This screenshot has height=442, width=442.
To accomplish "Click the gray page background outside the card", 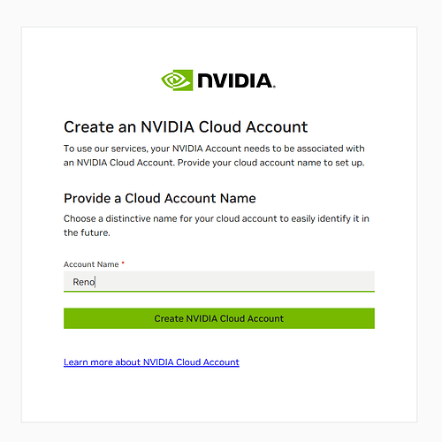I will pos(219,13).
